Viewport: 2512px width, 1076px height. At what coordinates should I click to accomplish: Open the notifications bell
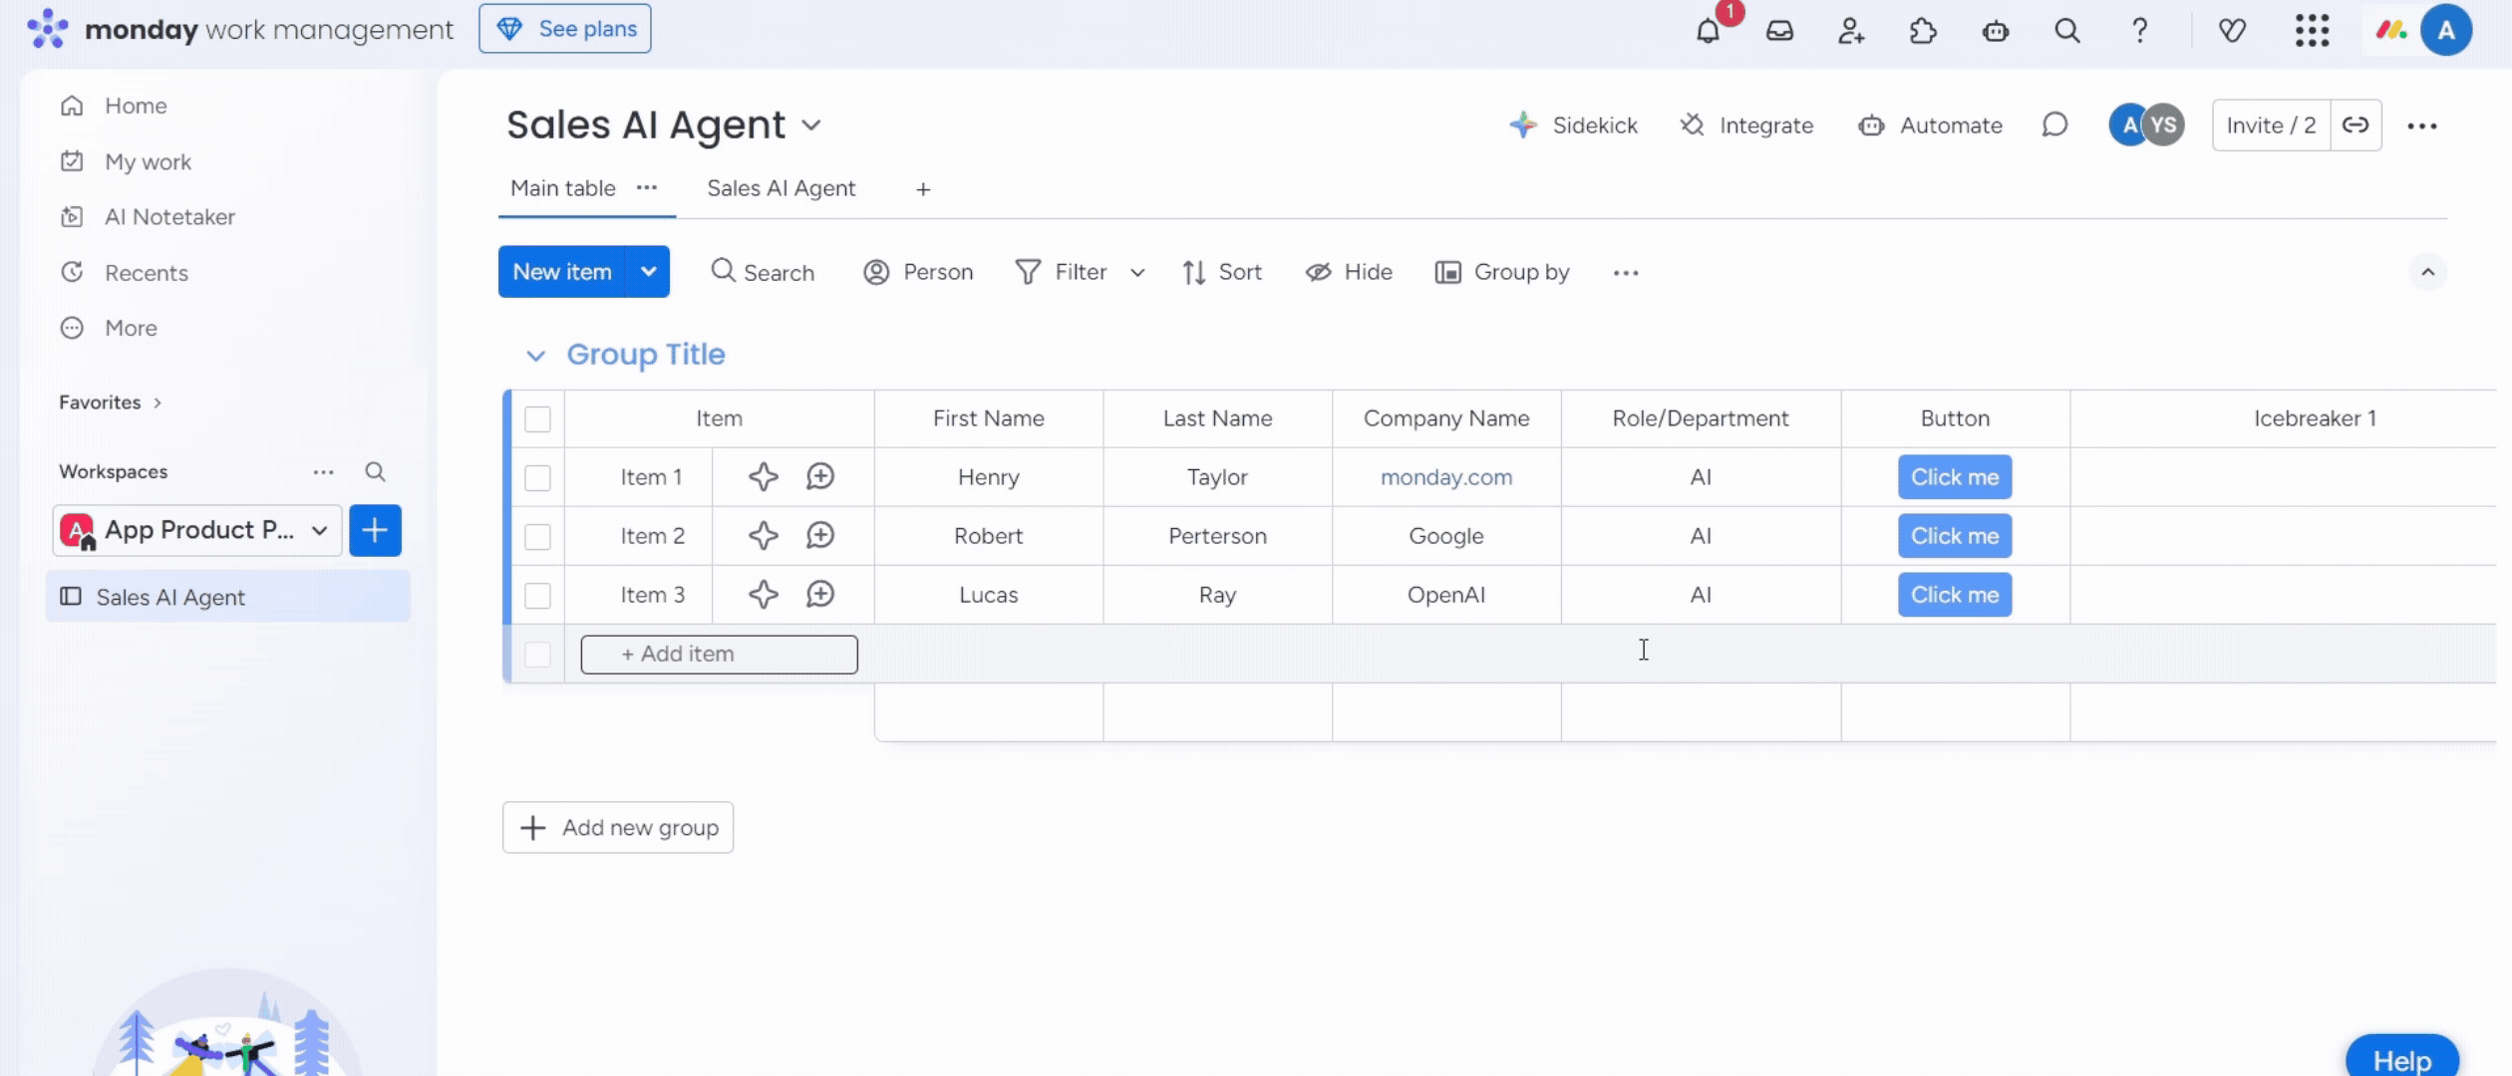click(x=1708, y=31)
